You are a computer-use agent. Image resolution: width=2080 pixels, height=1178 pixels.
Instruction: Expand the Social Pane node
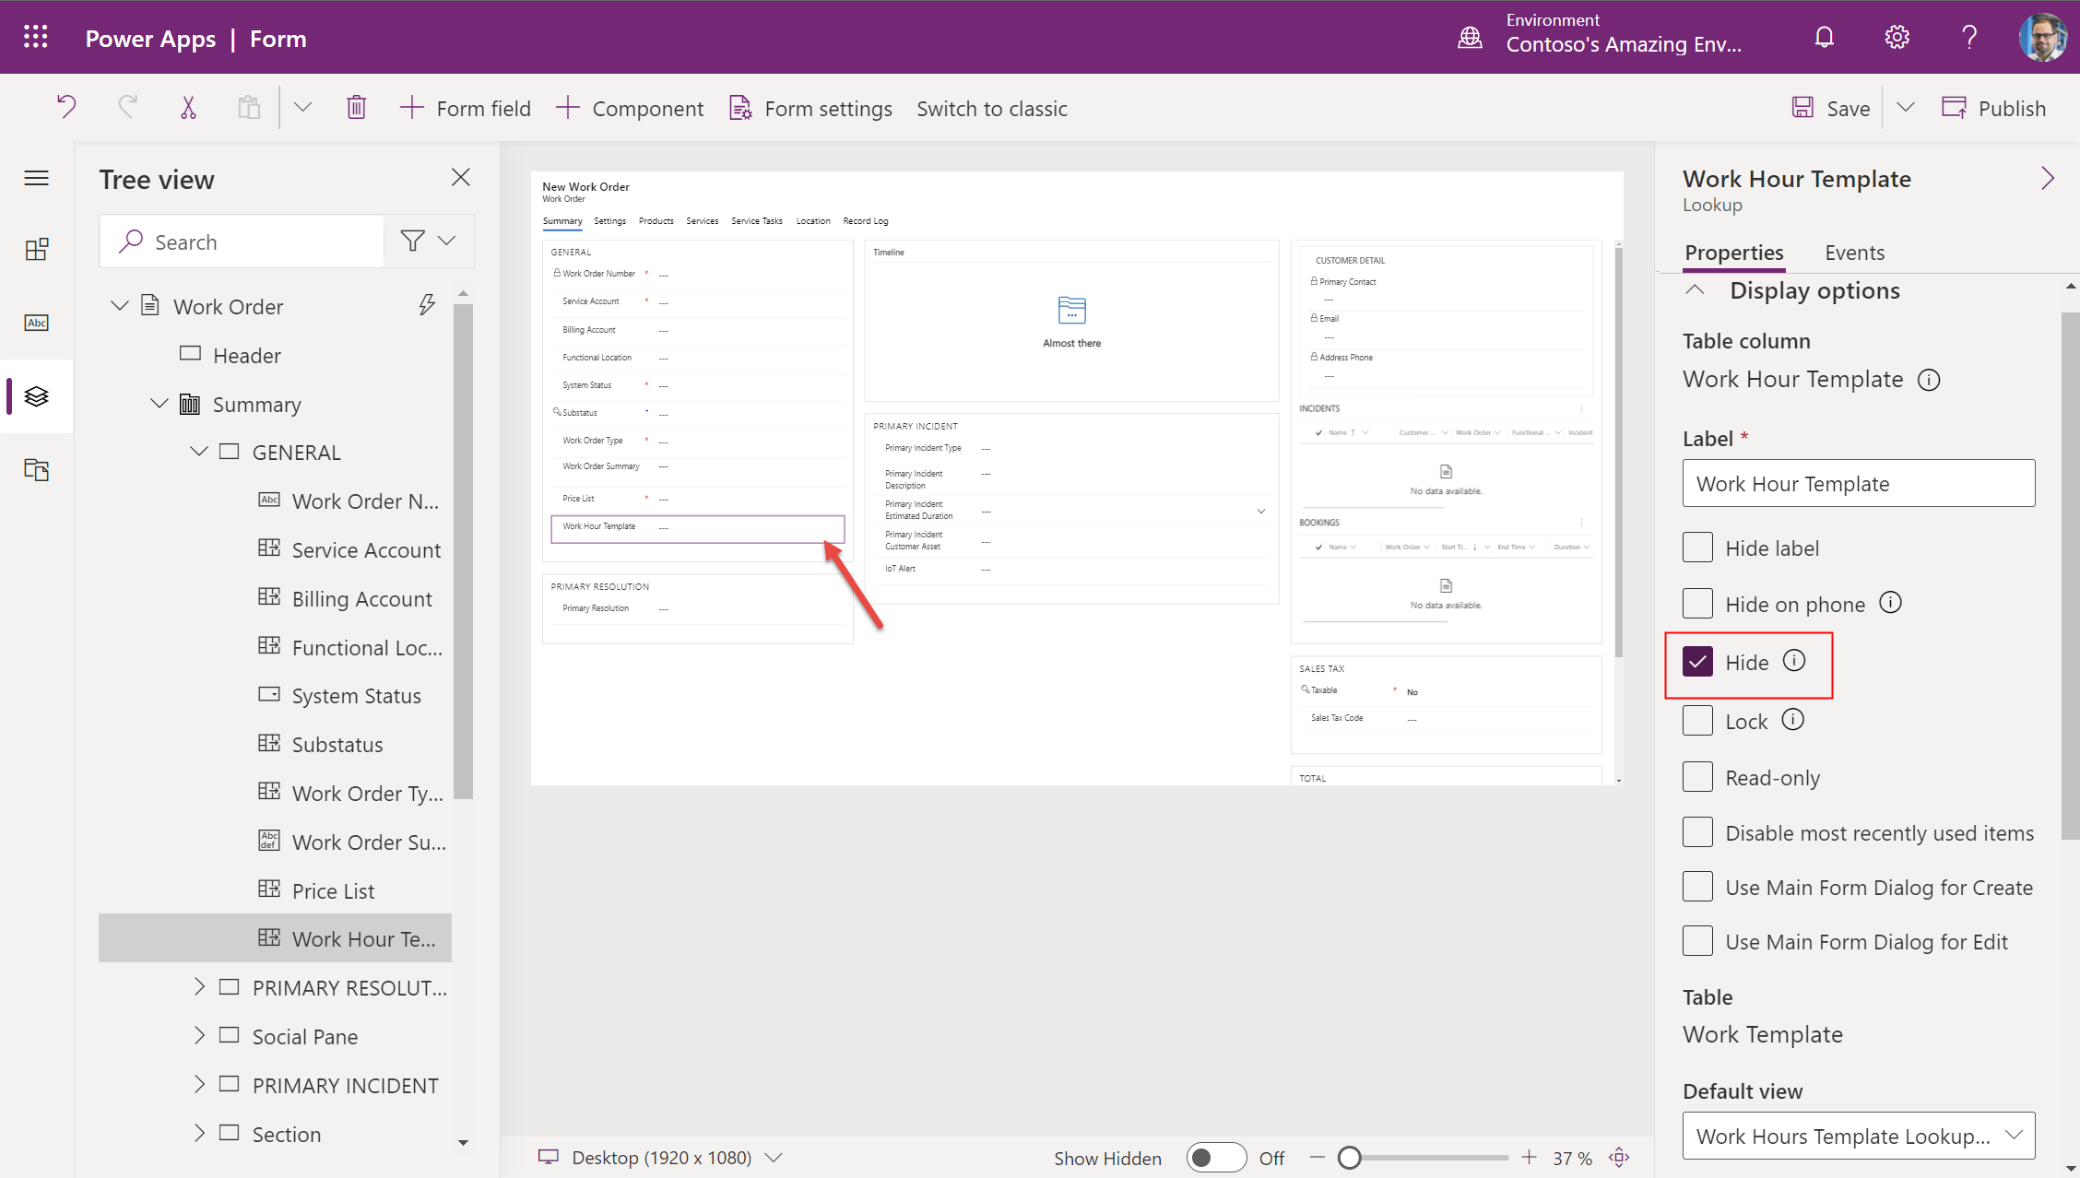coord(199,1036)
